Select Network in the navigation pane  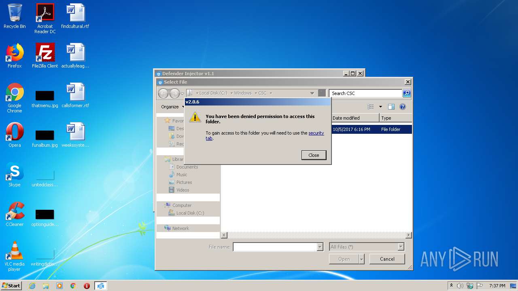click(180, 228)
